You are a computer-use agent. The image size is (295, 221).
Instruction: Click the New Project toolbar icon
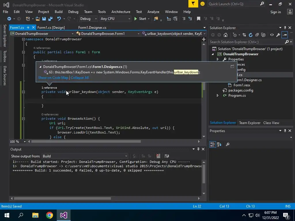pyautogui.click(x=28, y=19)
